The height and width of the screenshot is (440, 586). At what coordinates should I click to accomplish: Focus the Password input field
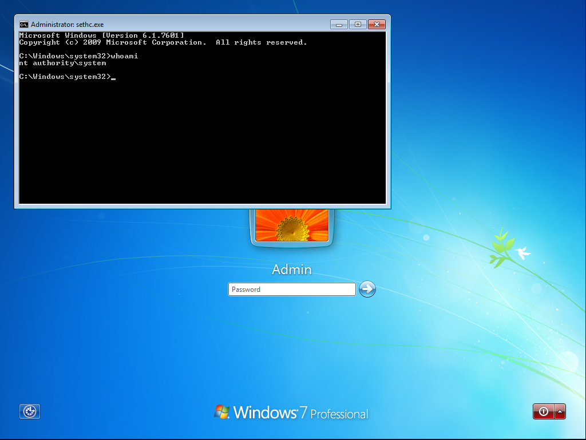point(292,290)
